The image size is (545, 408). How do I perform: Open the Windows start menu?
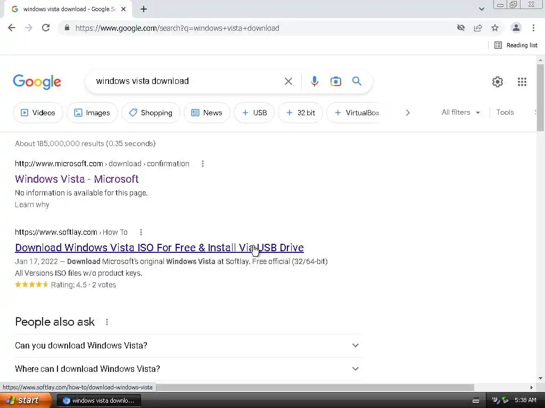pyautogui.click(x=26, y=401)
